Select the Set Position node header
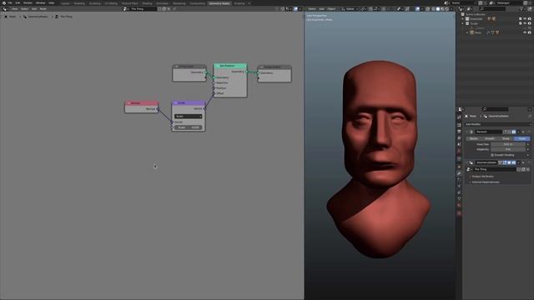This screenshot has width=534, height=300. tap(230, 66)
